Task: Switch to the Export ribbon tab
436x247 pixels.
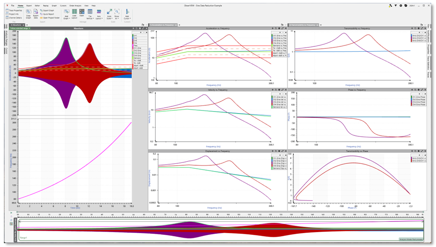Action: pos(29,5)
